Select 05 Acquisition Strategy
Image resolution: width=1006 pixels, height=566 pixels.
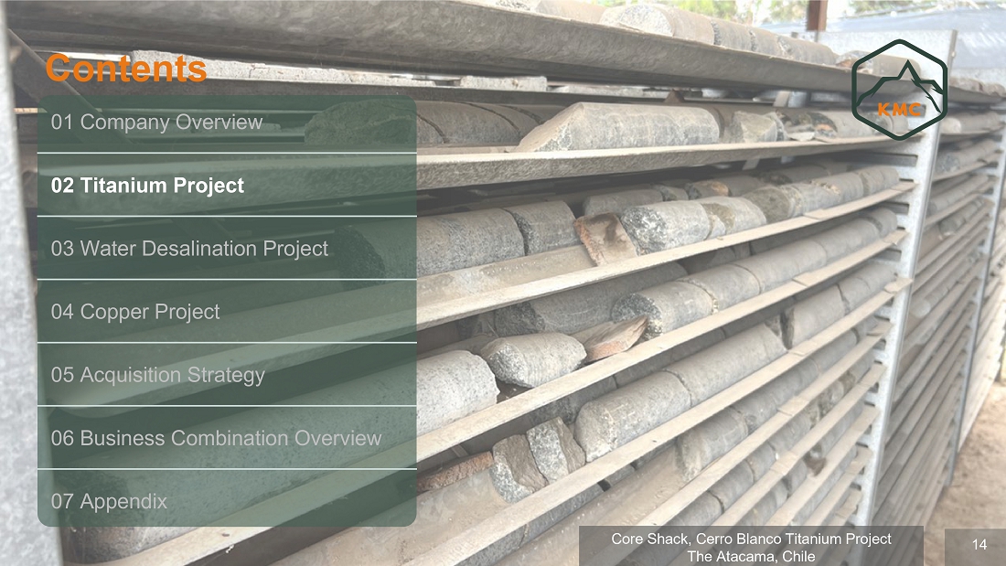(x=227, y=374)
